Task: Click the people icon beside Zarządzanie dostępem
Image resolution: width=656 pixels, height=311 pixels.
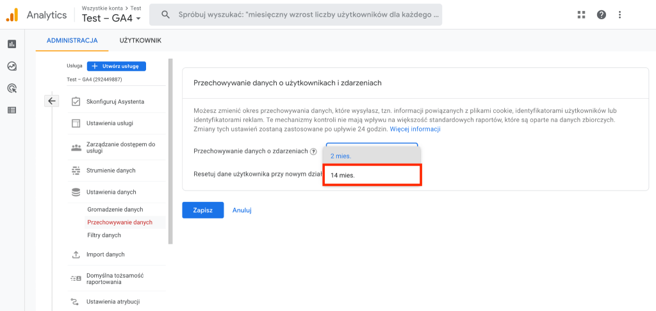Action: [x=76, y=147]
